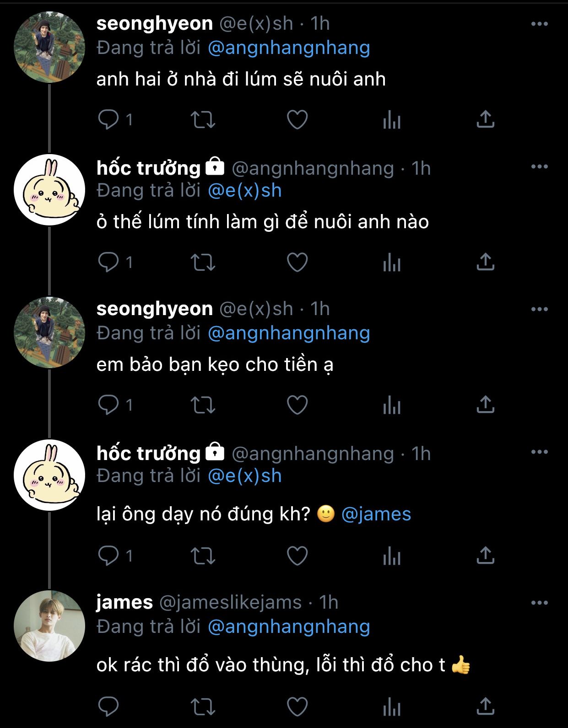Open hốc trưởng's bunny avatar in second tweet

click(49, 190)
